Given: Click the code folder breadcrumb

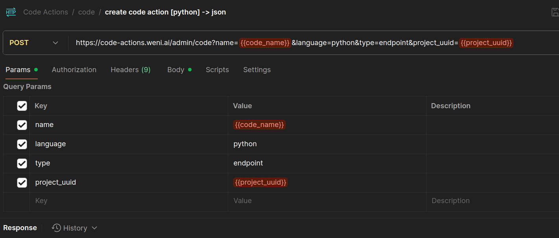Looking at the screenshot, I should tap(87, 12).
